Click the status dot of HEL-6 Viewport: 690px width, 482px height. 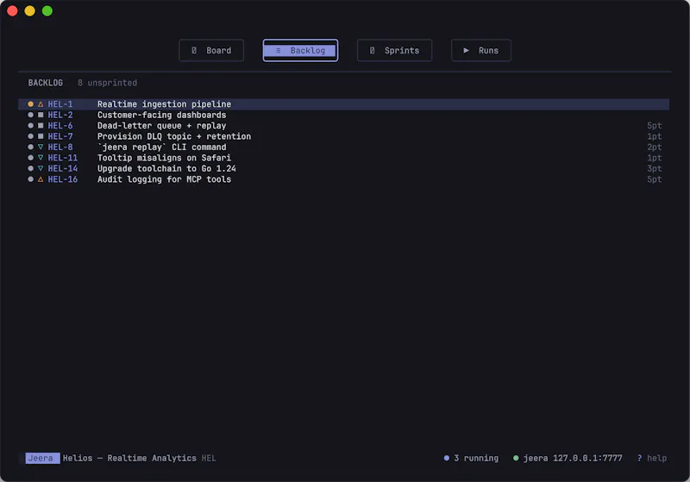[x=30, y=126]
